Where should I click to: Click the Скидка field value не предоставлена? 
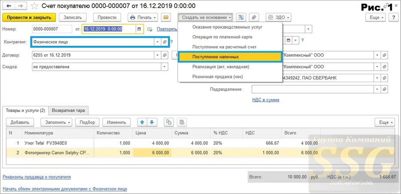tap(97, 67)
